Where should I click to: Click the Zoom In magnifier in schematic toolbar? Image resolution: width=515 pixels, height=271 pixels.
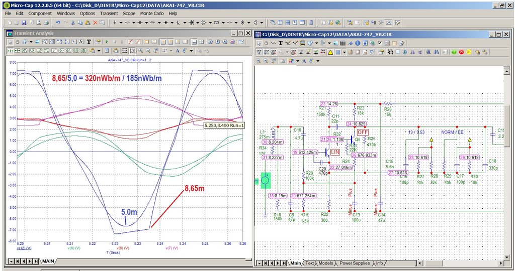click(x=259, y=61)
